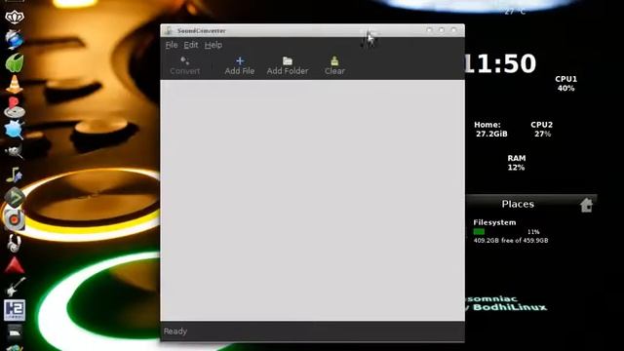This screenshot has height=351, width=624.
Task: Open the Help menu in SoundConverter
Action: click(214, 45)
